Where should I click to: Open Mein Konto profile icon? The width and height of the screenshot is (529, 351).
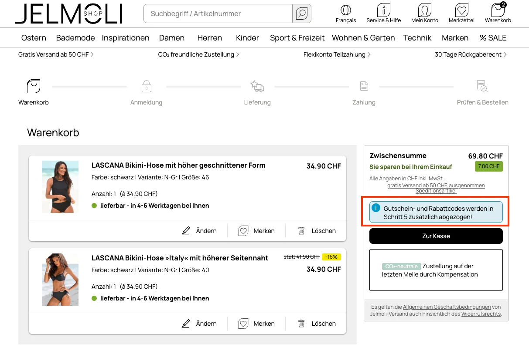tap(424, 10)
